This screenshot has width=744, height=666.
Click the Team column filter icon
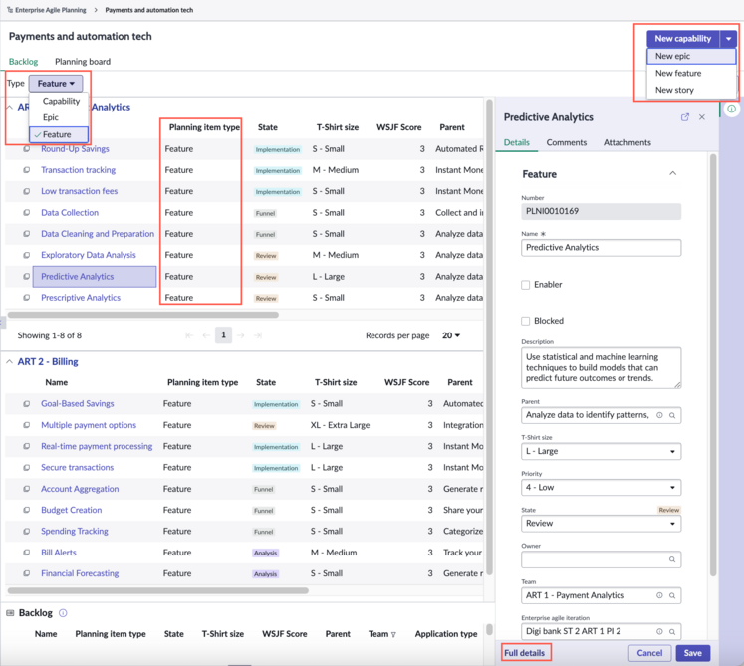coord(393,635)
